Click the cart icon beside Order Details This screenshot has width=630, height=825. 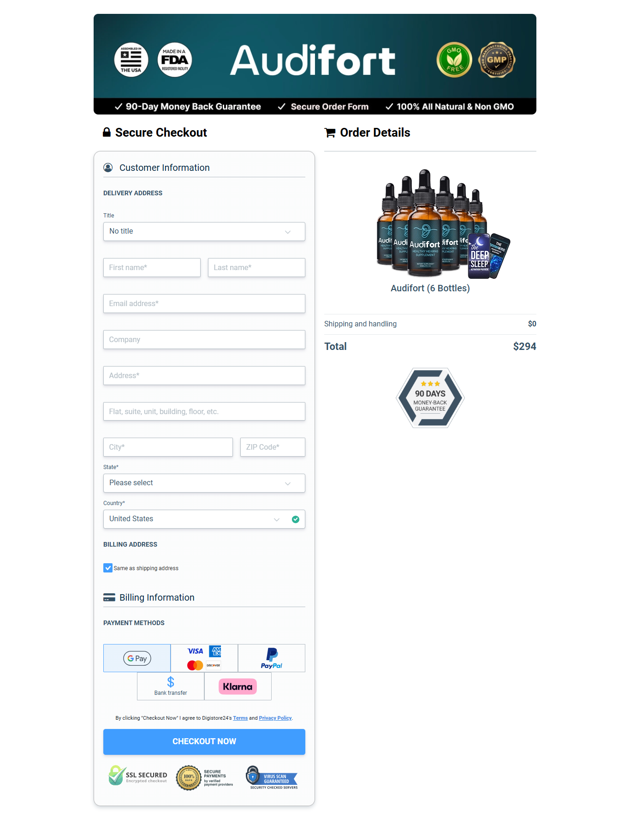(330, 132)
